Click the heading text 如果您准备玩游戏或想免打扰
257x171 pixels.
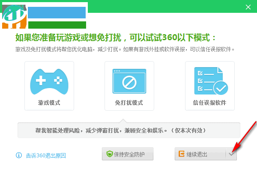[x=69, y=38]
